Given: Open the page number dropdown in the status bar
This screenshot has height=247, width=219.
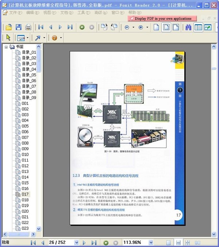Looking at the screenshot, I should (76, 242).
